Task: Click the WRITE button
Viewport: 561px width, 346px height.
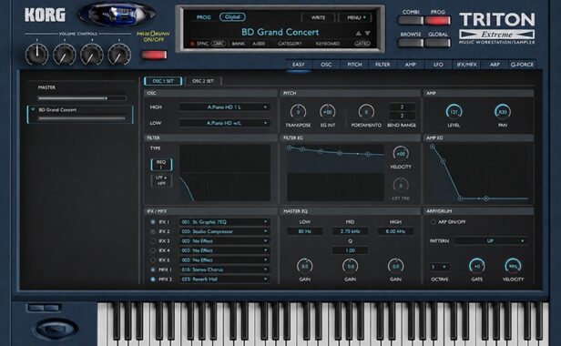Action: click(x=318, y=17)
